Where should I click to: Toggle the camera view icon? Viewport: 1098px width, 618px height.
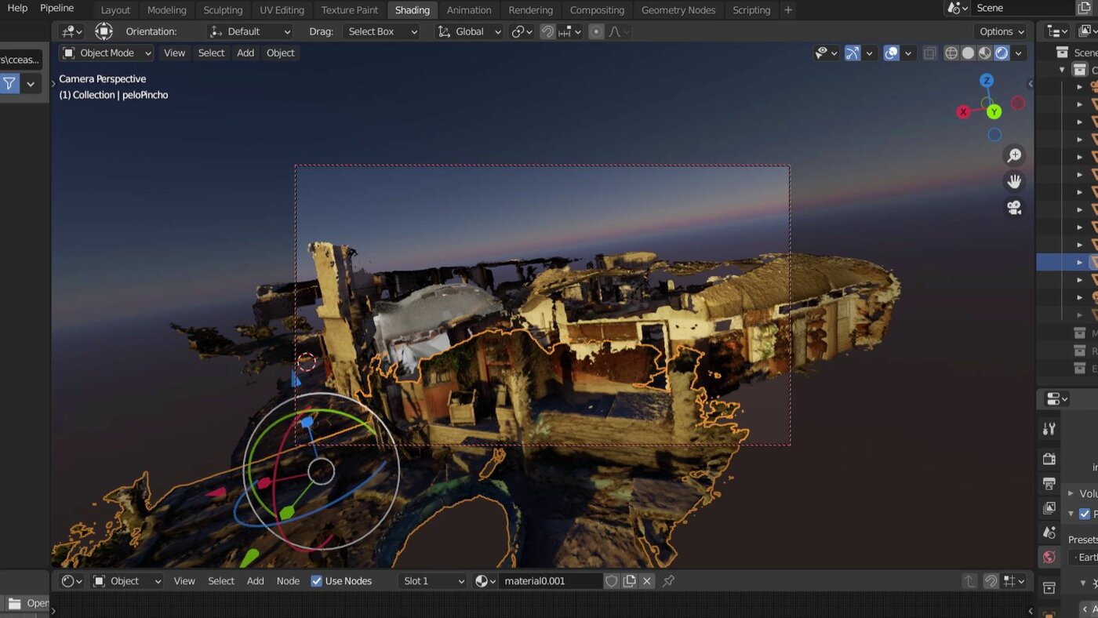pyautogui.click(x=1014, y=208)
